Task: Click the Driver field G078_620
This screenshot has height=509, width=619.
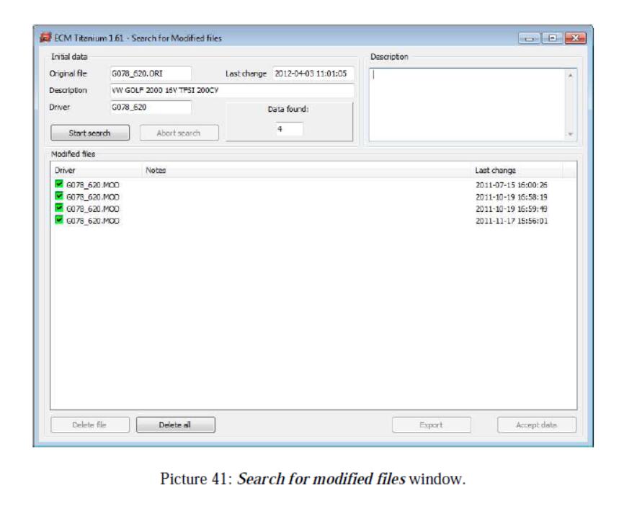Action: [151, 107]
